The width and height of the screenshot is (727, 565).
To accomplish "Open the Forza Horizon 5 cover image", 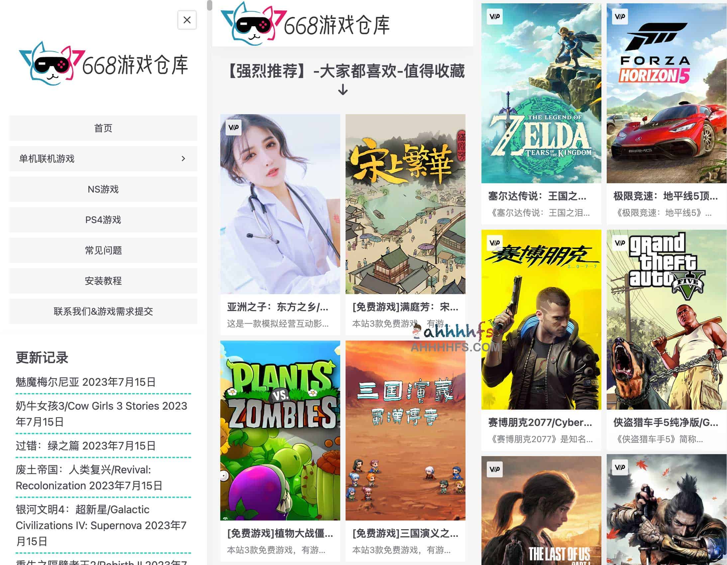I will coord(667,93).
